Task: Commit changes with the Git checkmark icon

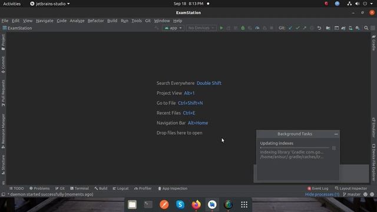Action: click(297, 28)
